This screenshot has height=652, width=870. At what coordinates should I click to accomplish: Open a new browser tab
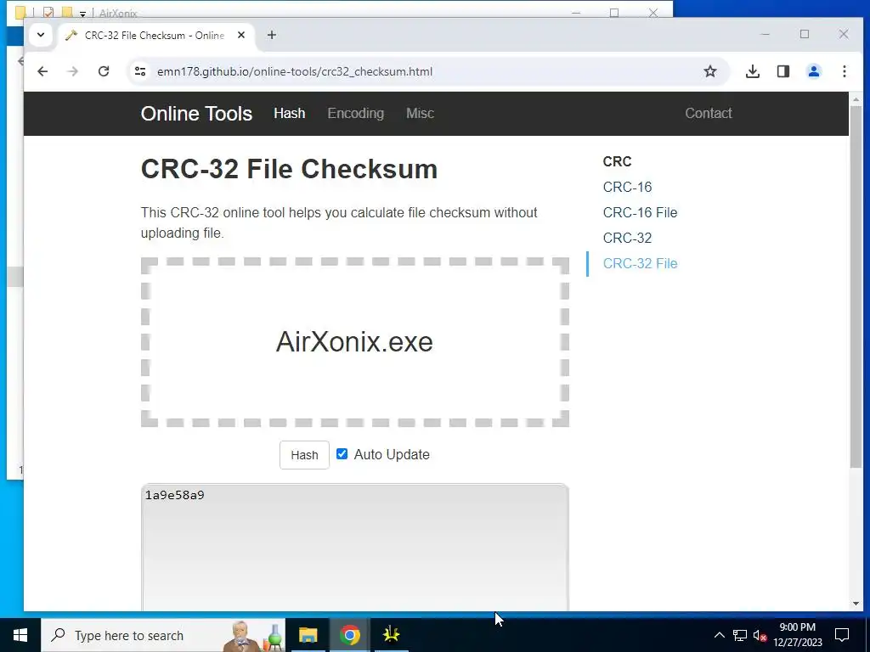[x=271, y=35]
